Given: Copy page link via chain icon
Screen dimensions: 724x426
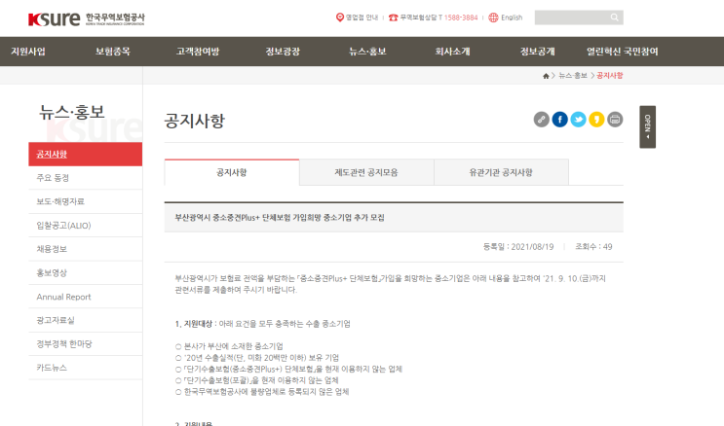Looking at the screenshot, I should coord(542,120).
